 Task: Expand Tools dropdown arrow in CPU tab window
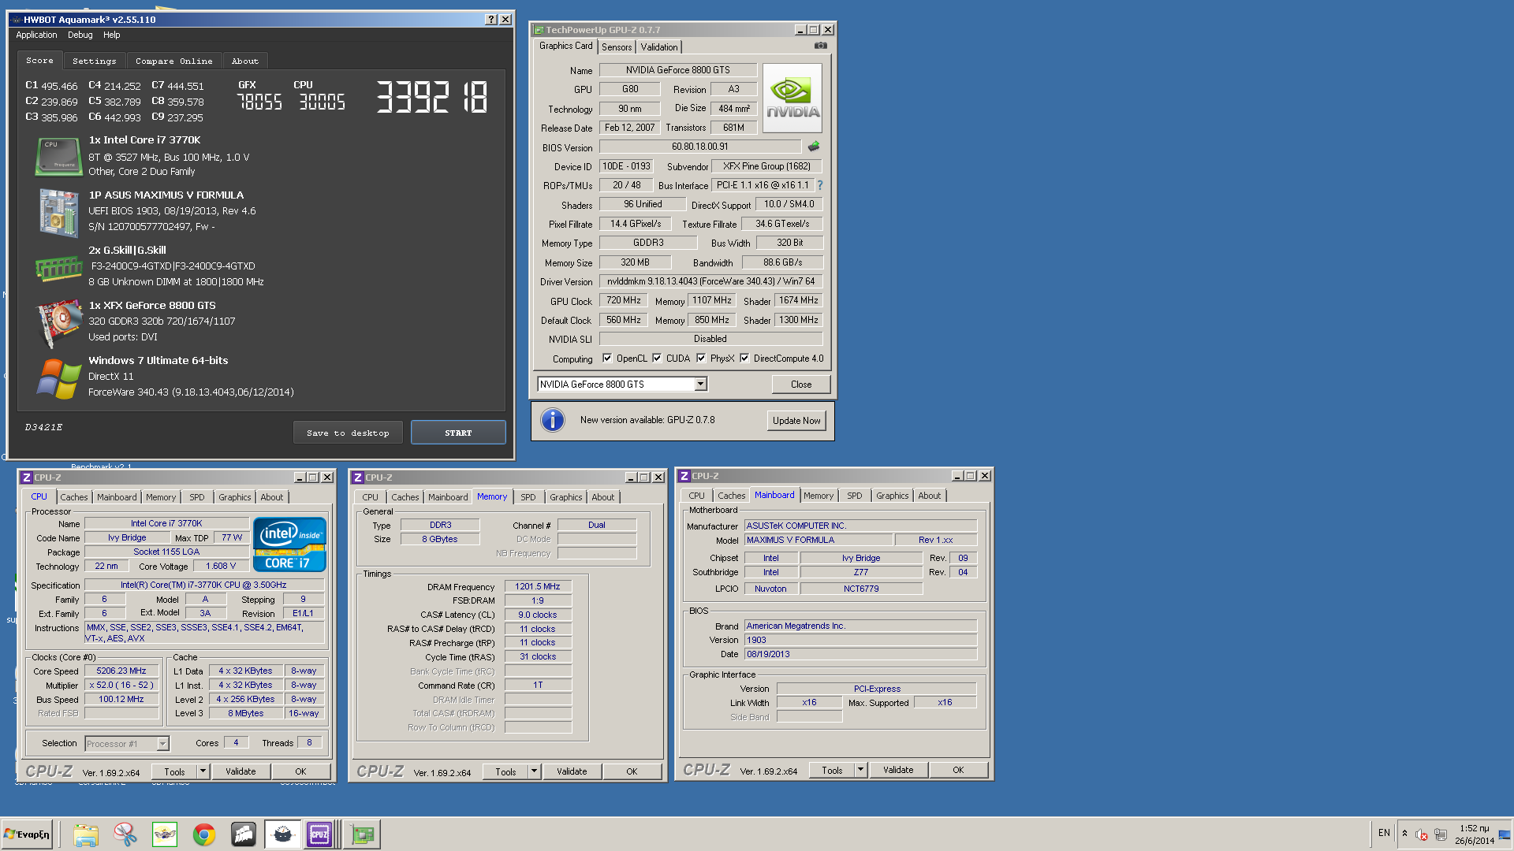203,771
